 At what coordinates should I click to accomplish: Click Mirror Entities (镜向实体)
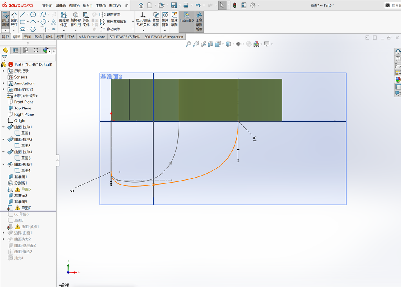pyautogui.click(x=110, y=14)
